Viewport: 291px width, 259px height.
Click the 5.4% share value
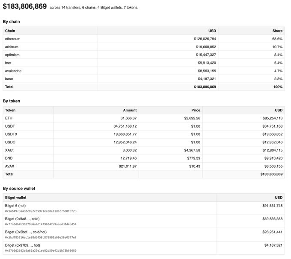278,63
